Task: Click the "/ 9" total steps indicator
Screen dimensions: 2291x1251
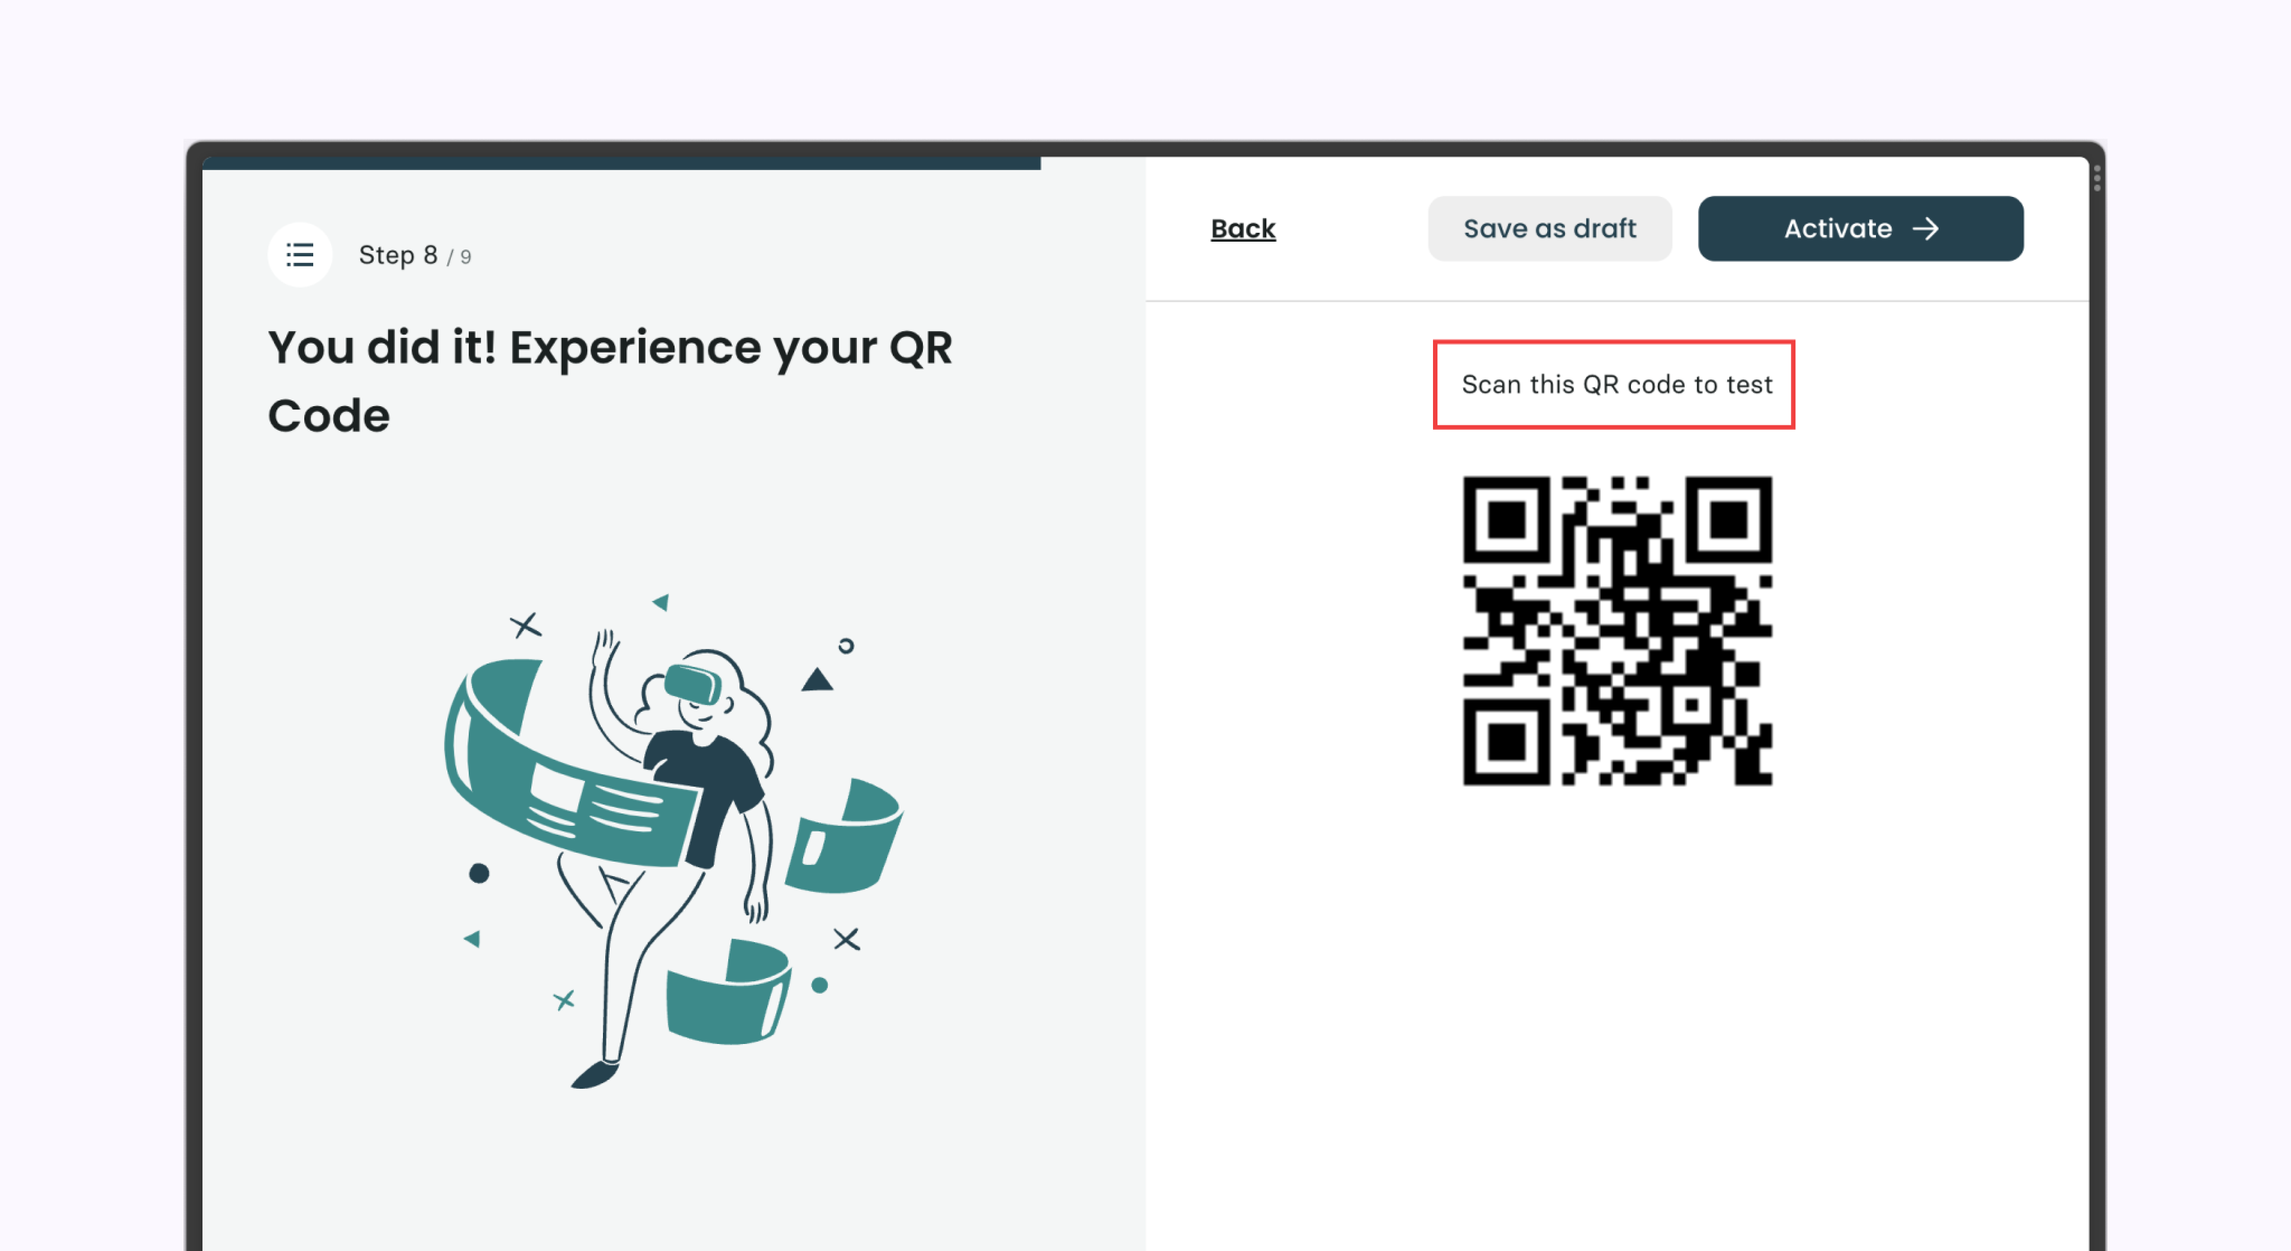Action: coord(459,257)
